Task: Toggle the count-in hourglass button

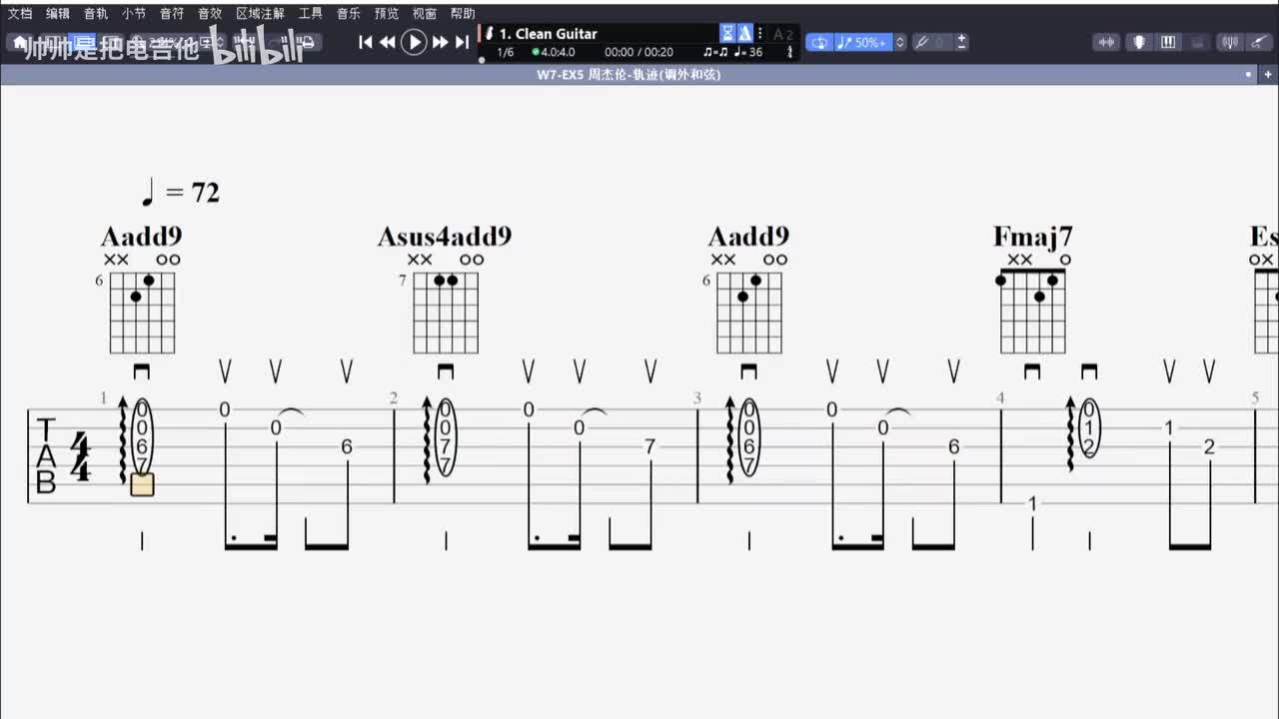Action: [728, 33]
